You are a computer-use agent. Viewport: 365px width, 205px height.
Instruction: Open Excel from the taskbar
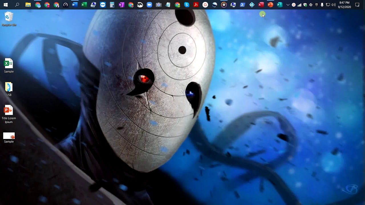point(84,5)
